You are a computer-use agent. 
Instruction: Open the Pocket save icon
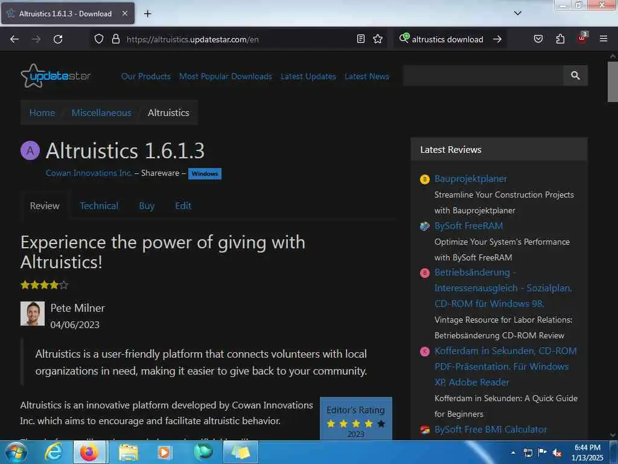(x=538, y=39)
